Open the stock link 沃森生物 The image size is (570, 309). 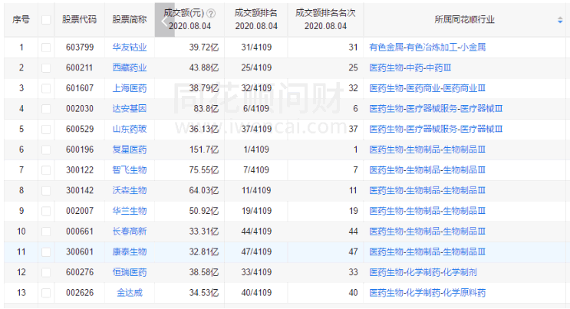tap(130, 190)
